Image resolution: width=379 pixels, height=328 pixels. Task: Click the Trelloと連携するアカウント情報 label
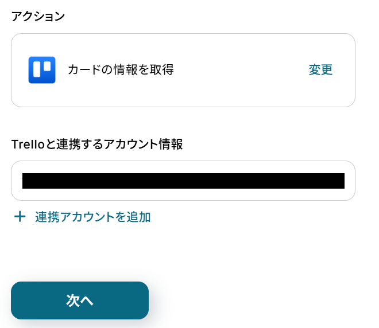(97, 145)
